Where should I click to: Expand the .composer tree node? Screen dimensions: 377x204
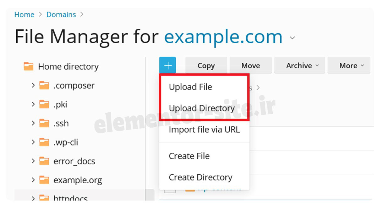pyautogui.click(x=33, y=85)
